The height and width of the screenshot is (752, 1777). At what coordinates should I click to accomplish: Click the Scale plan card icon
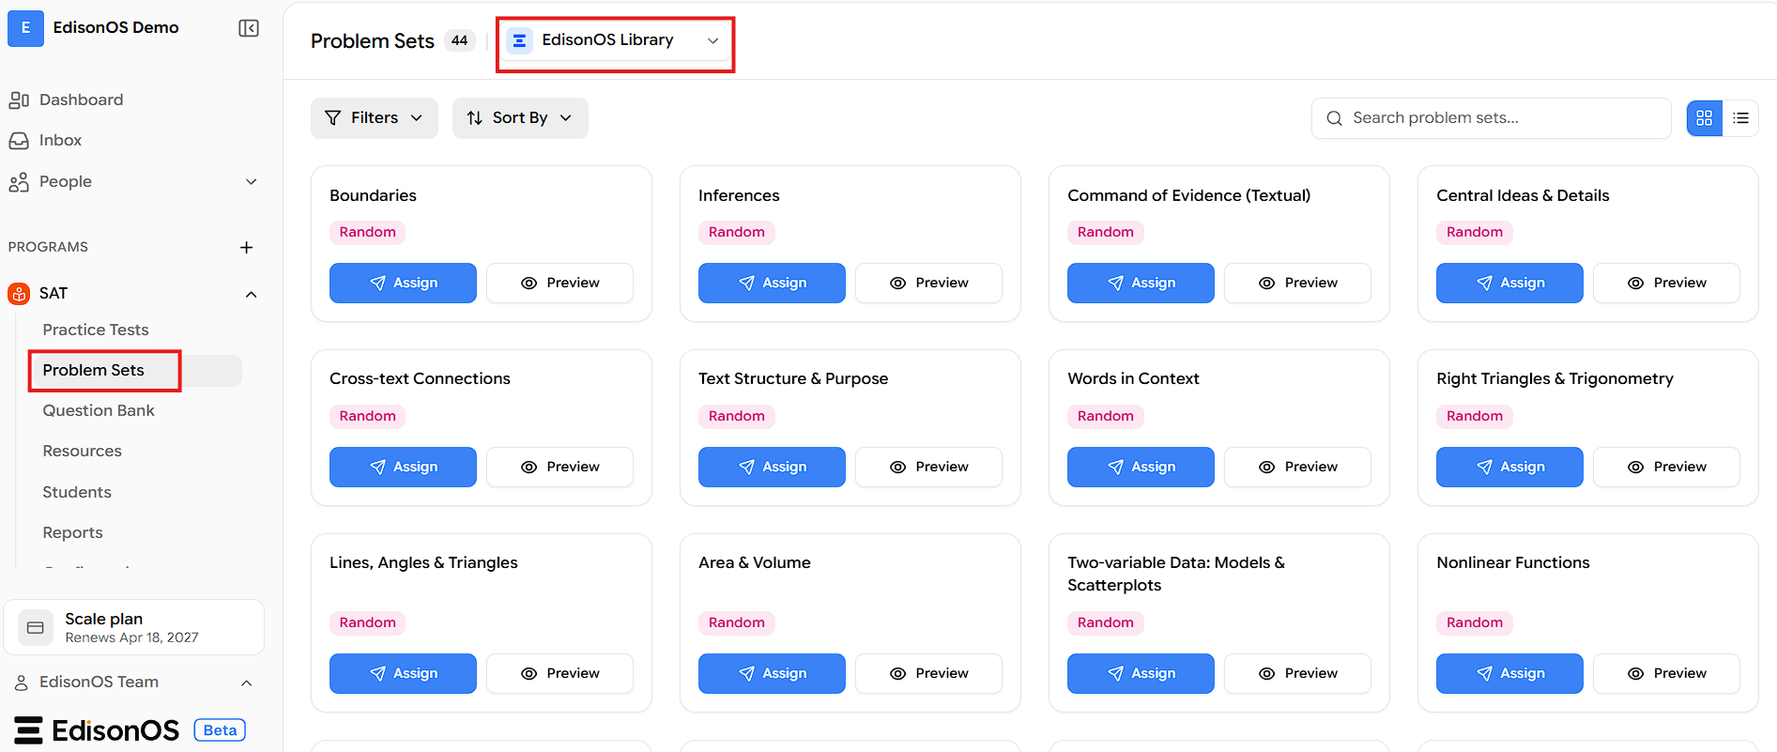click(x=36, y=627)
